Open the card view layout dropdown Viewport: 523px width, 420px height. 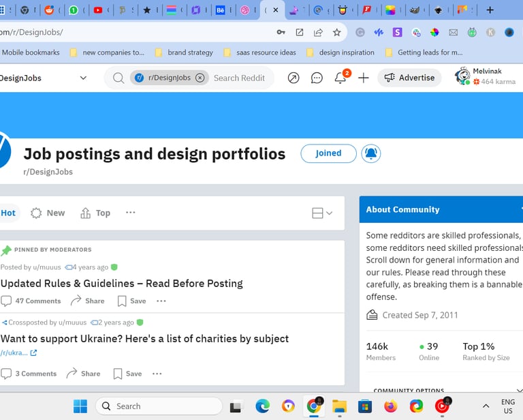pos(322,213)
